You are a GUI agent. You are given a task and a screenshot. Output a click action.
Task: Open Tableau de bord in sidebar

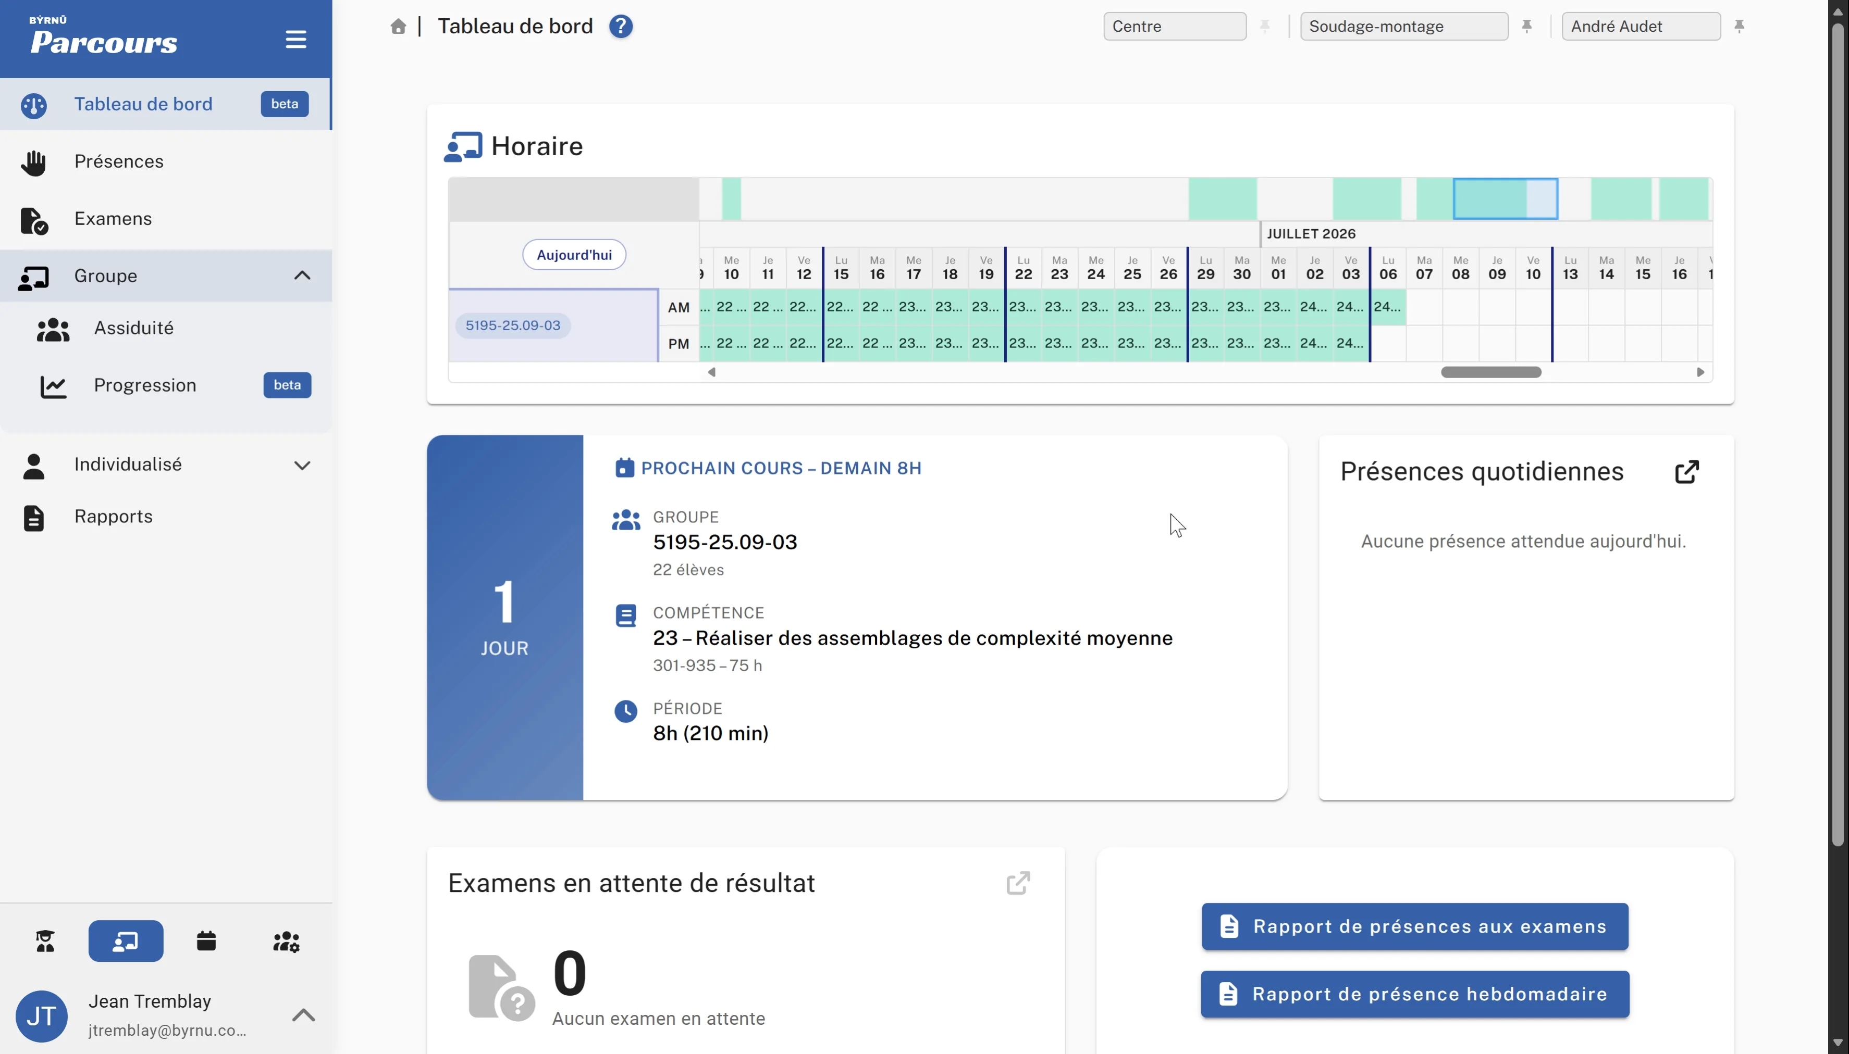coord(166,104)
